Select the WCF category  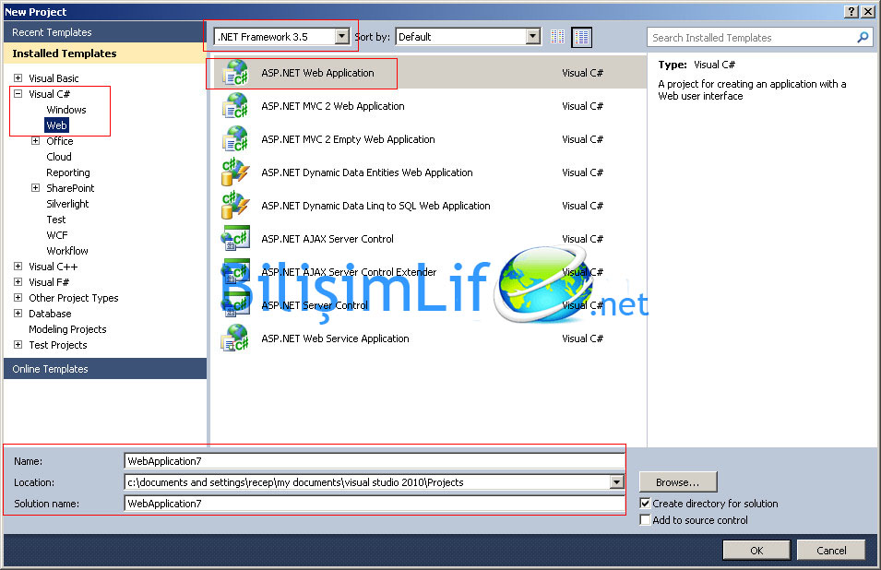coord(57,235)
